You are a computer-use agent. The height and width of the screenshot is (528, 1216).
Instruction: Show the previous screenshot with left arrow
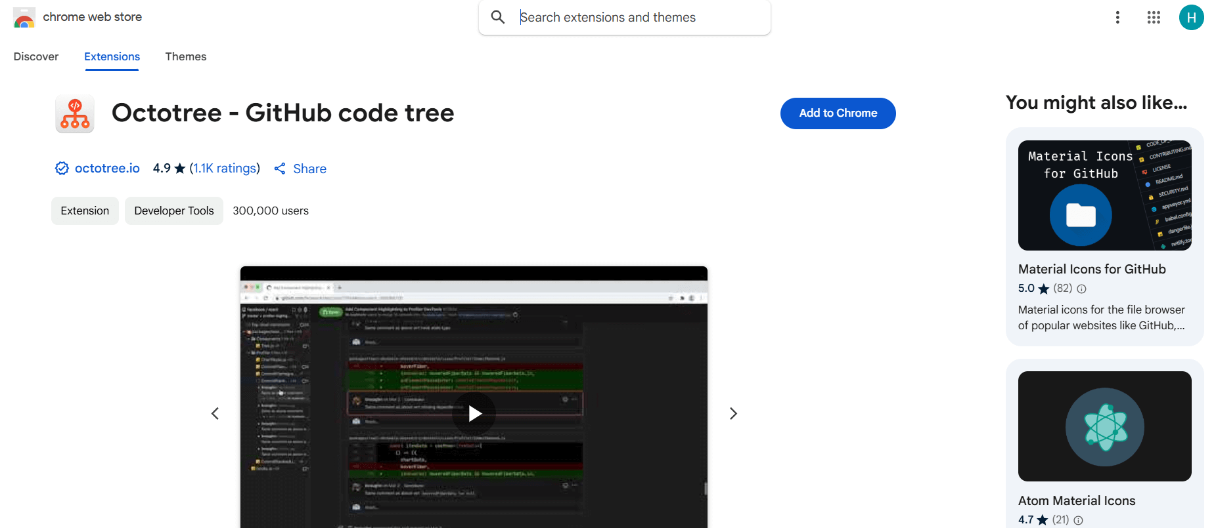tap(215, 413)
